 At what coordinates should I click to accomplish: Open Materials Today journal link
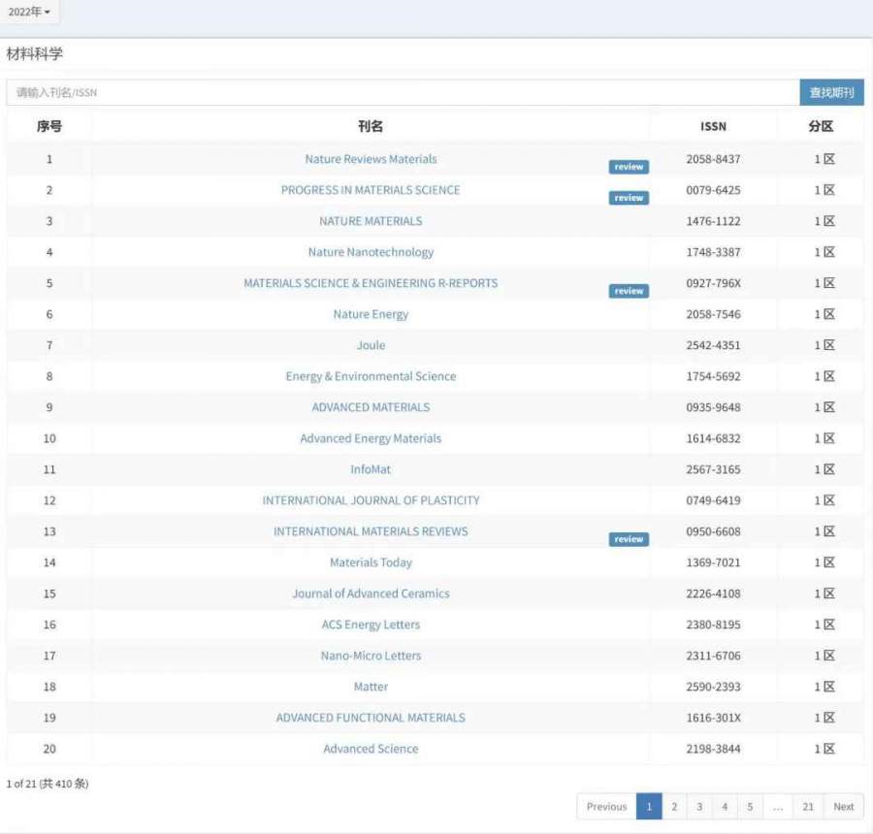[x=371, y=562]
